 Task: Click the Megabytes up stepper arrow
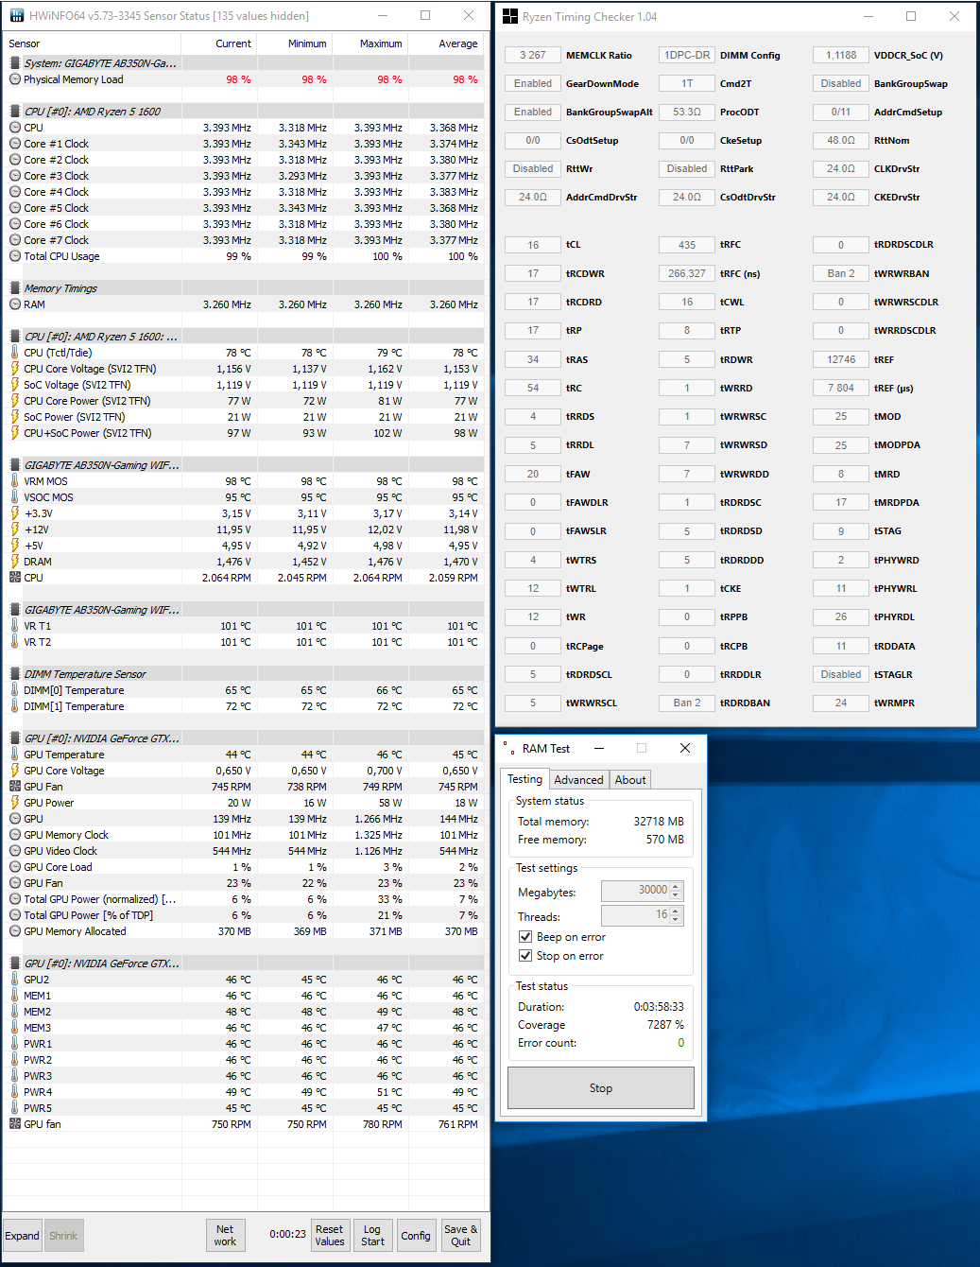676,886
